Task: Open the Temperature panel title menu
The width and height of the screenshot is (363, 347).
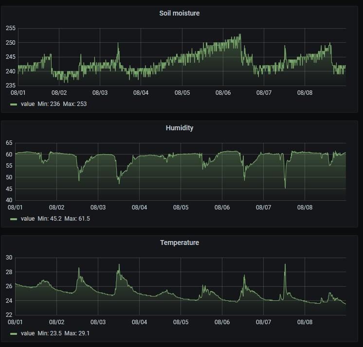Action: pyautogui.click(x=180, y=243)
